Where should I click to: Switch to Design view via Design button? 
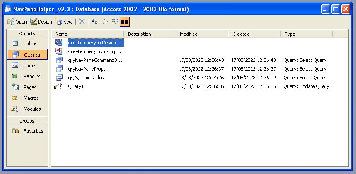[41, 22]
